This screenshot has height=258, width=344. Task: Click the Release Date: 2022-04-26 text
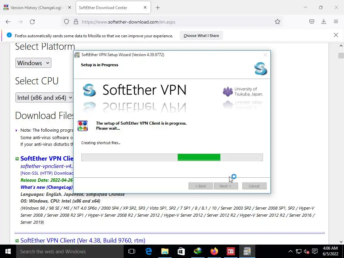[x=46, y=180]
